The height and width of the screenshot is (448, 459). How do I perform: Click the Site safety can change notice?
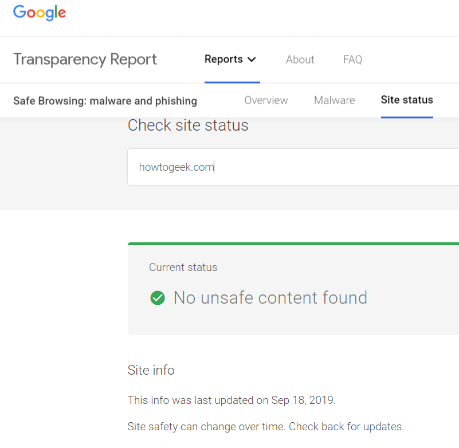coord(266,427)
